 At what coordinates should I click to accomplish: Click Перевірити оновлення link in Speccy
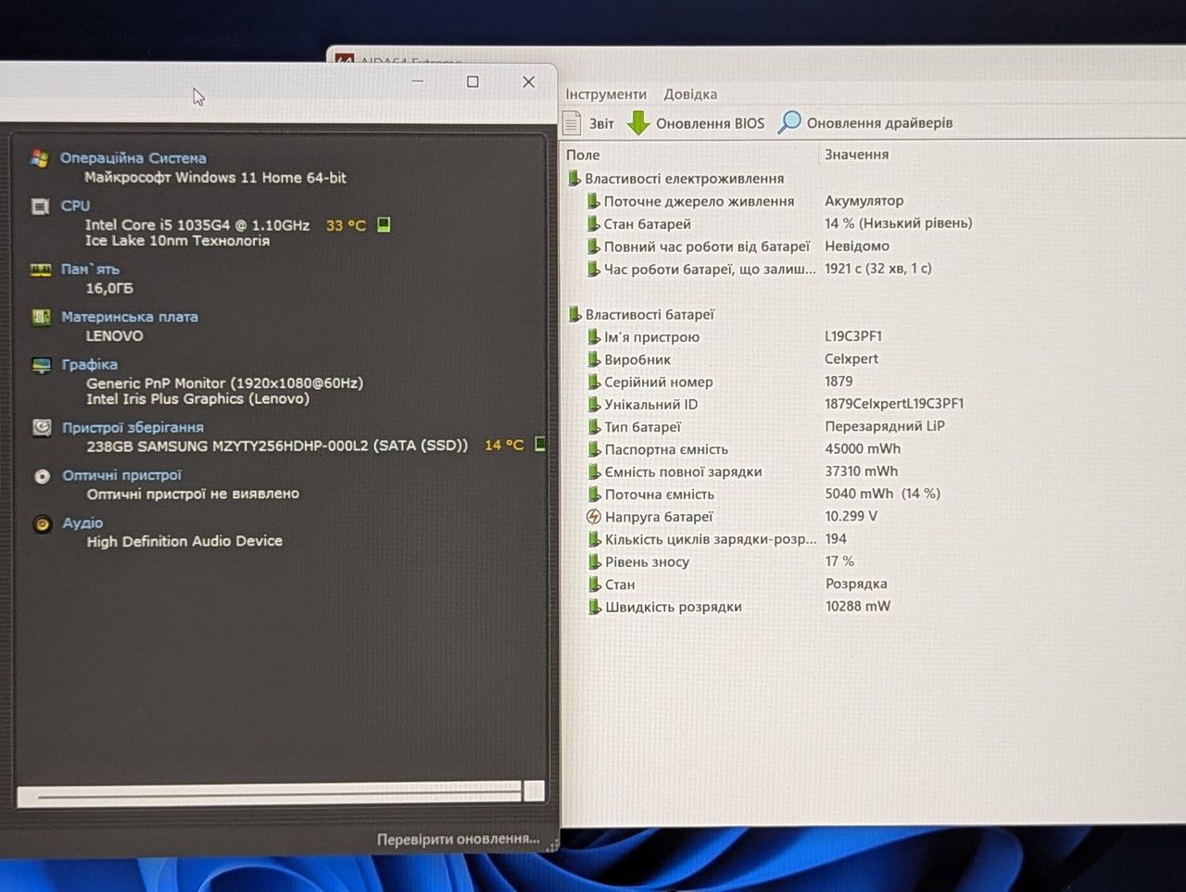458,839
